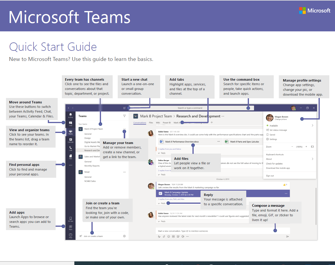Open more apps ellipsis in sidebar
The image size is (335, 265).
[71, 165]
